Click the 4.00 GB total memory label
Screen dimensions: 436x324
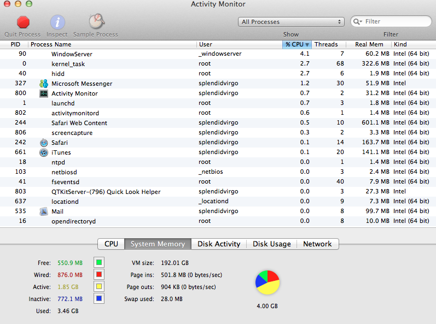(x=267, y=306)
